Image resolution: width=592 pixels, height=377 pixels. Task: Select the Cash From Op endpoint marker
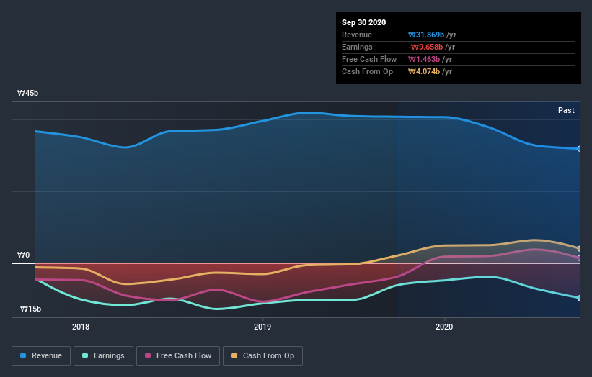(579, 248)
